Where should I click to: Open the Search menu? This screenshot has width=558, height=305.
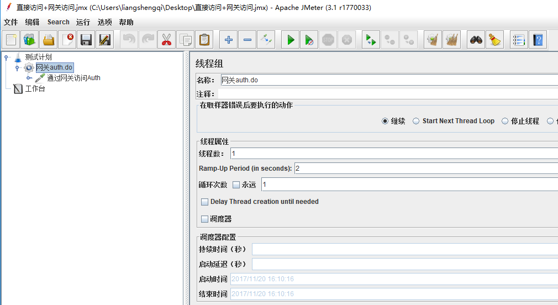point(59,22)
